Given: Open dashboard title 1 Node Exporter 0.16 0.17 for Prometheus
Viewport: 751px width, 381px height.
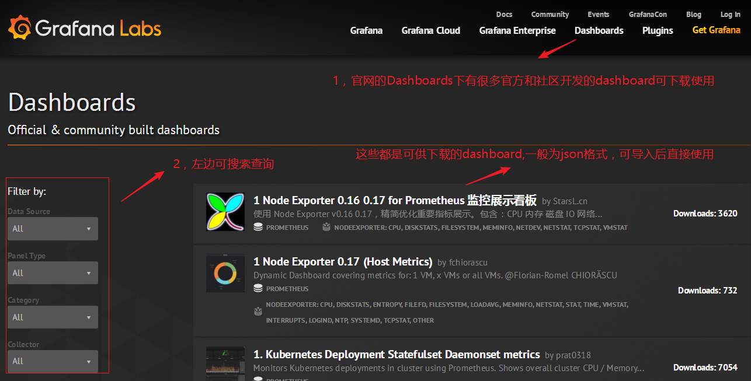Looking at the screenshot, I should 395,200.
